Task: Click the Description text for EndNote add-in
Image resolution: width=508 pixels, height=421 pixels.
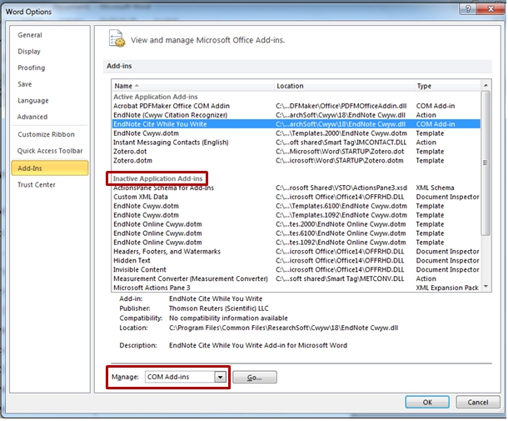Action: click(258, 345)
